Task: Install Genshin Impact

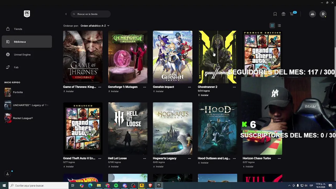Action: [x=158, y=91]
